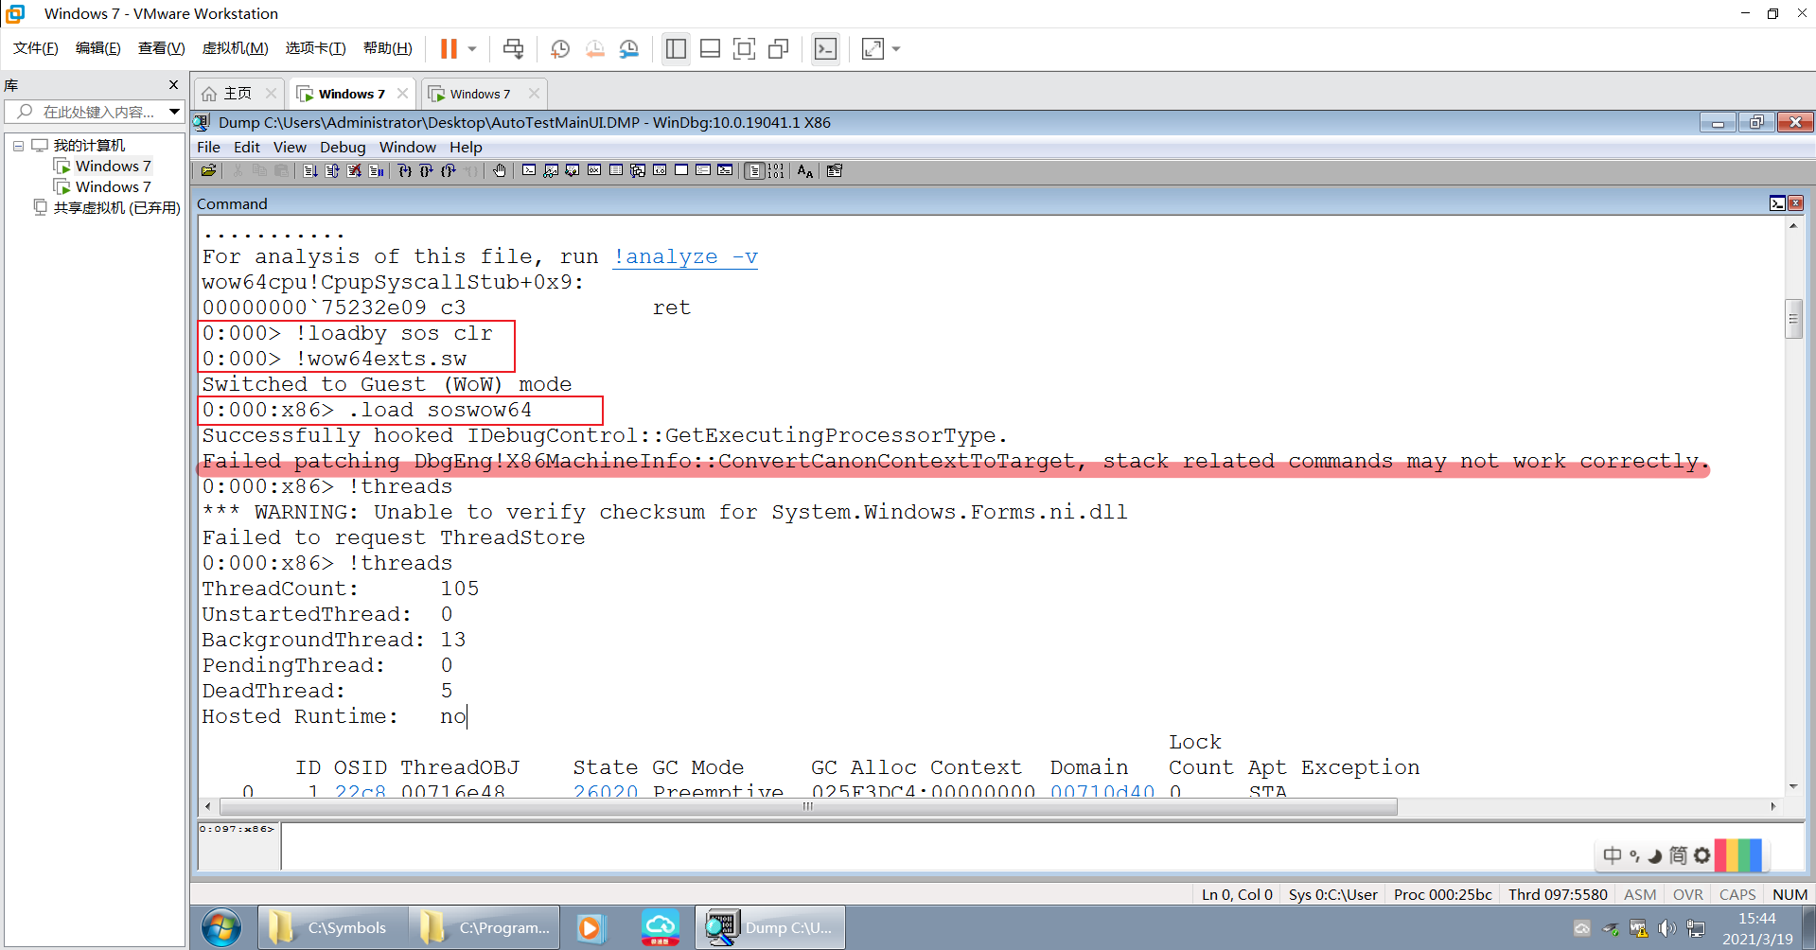Open the C:\Symbols taskbar window
1816x950 pixels.
(333, 928)
